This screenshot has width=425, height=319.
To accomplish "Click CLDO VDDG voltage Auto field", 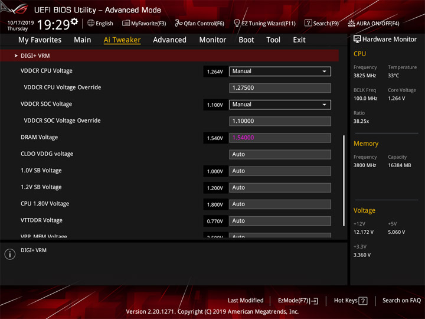I will pyautogui.click(x=280, y=154).
